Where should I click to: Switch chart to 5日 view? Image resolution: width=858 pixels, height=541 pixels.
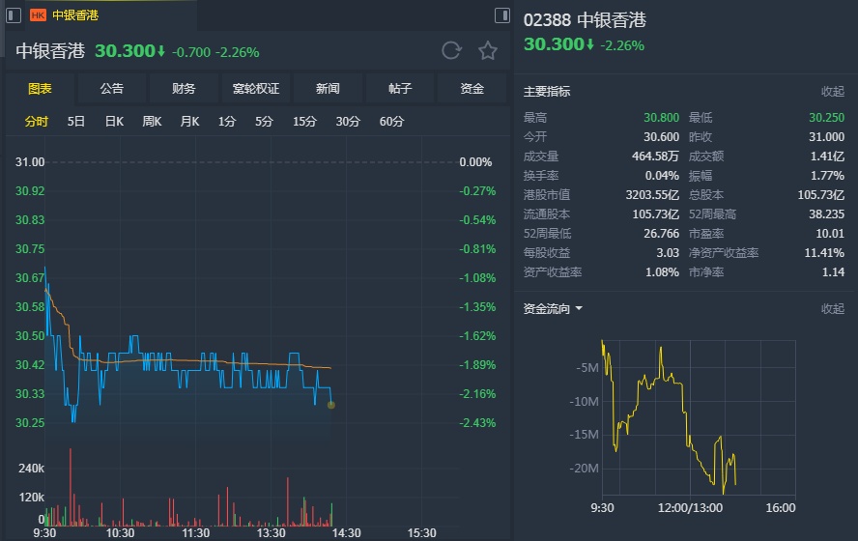[x=76, y=122]
